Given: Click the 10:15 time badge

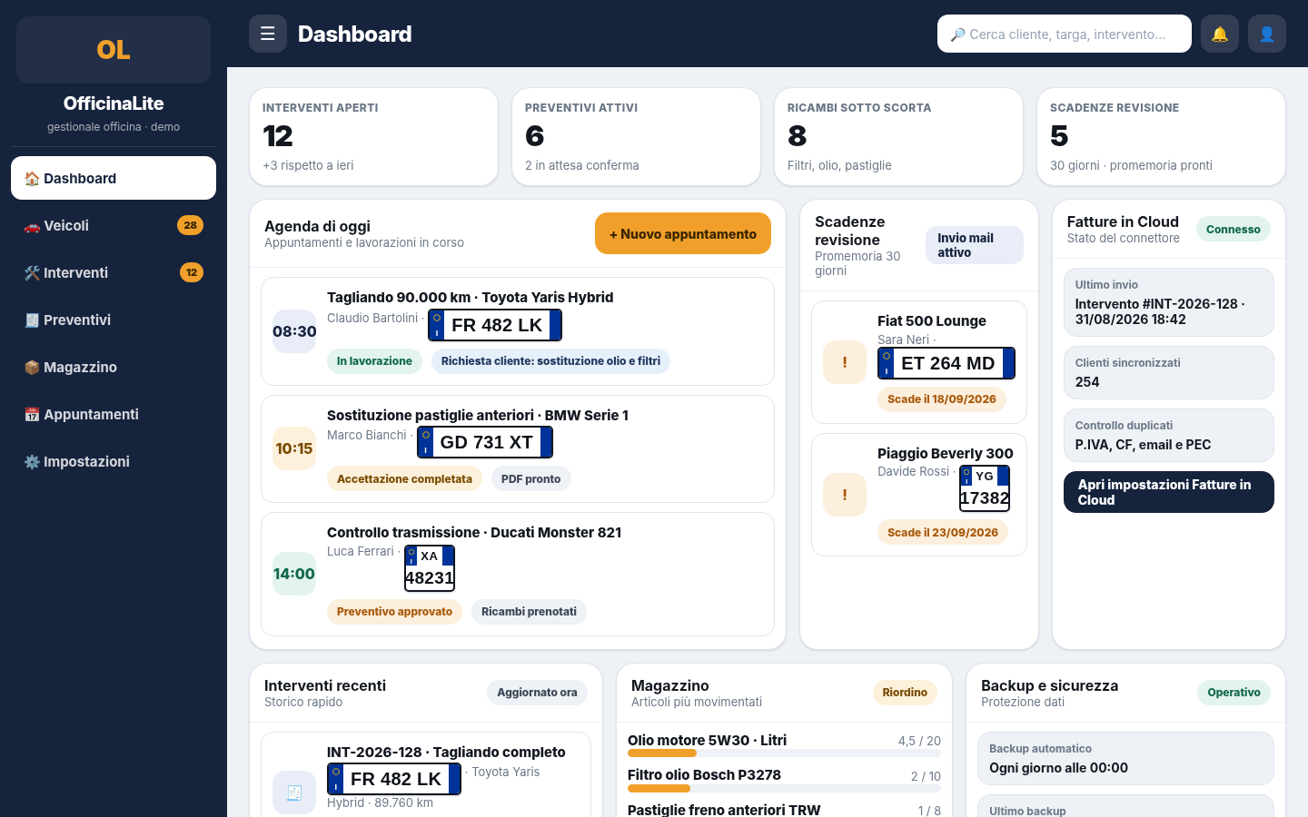Looking at the screenshot, I should (294, 448).
